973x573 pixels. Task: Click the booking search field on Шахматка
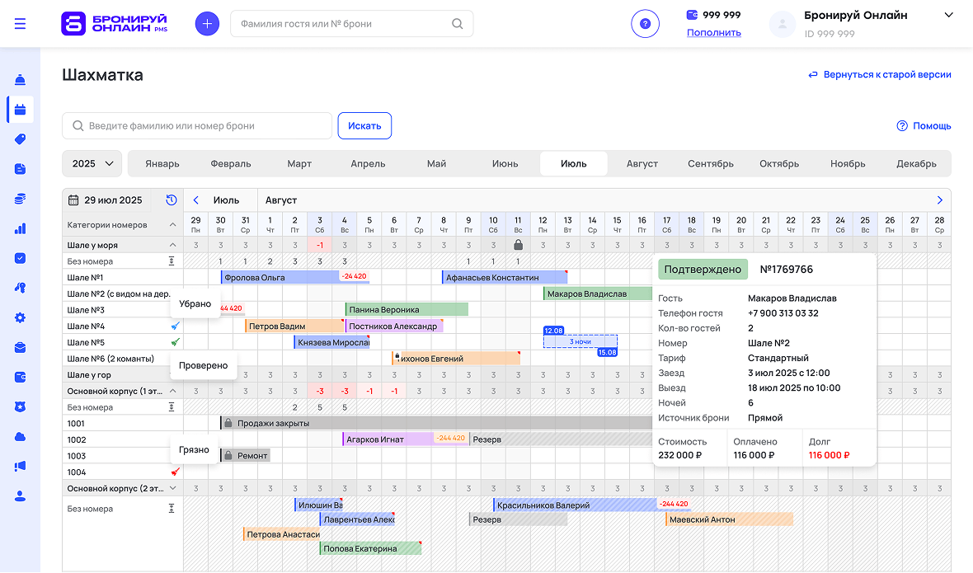(198, 126)
